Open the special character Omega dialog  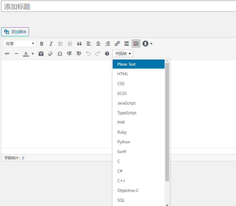click(60, 54)
